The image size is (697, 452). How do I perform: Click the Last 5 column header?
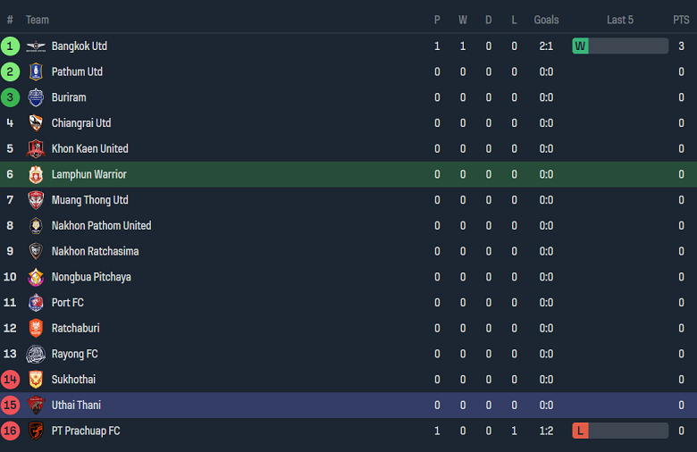point(620,20)
